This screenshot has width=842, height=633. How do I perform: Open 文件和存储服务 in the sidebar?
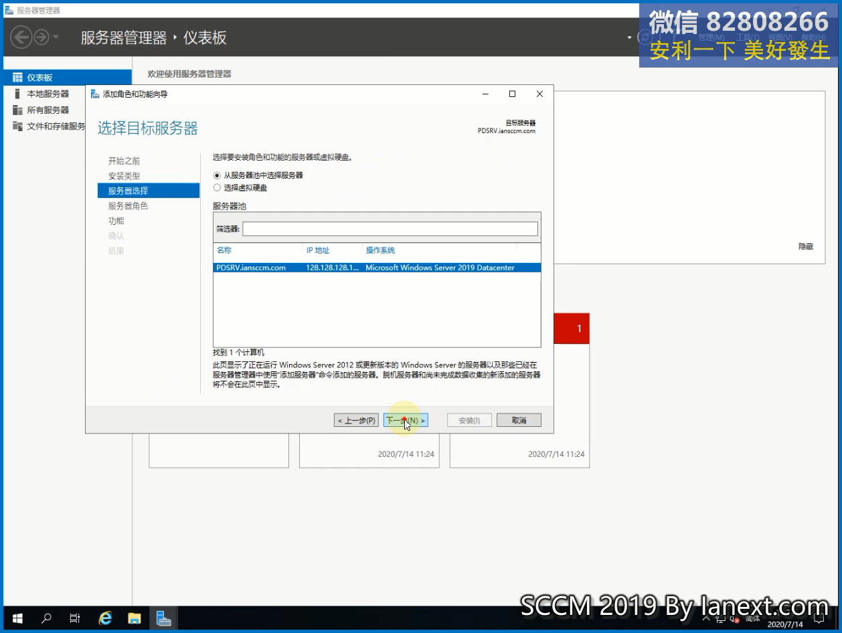tap(56, 126)
